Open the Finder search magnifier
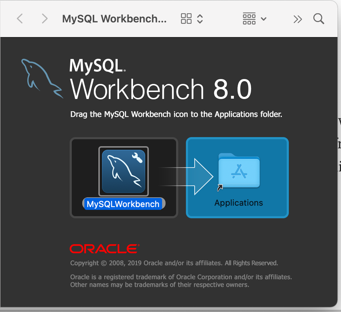 [x=319, y=19]
